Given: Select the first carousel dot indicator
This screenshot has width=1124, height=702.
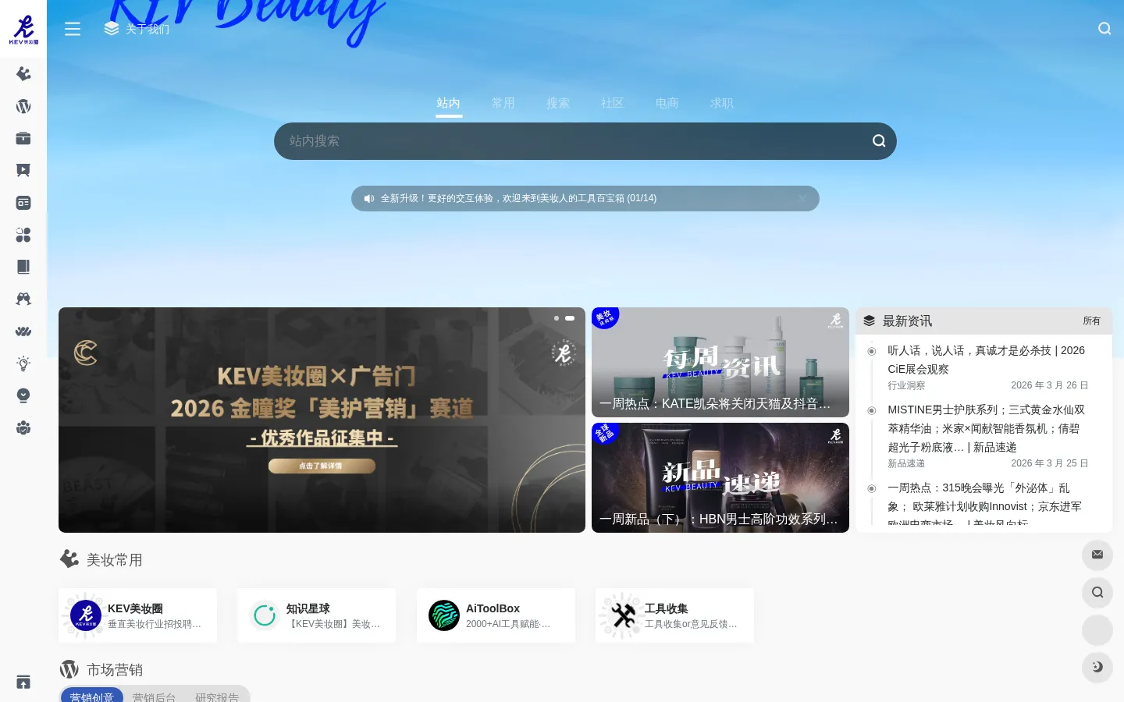Looking at the screenshot, I should click(x=557, y=318).
